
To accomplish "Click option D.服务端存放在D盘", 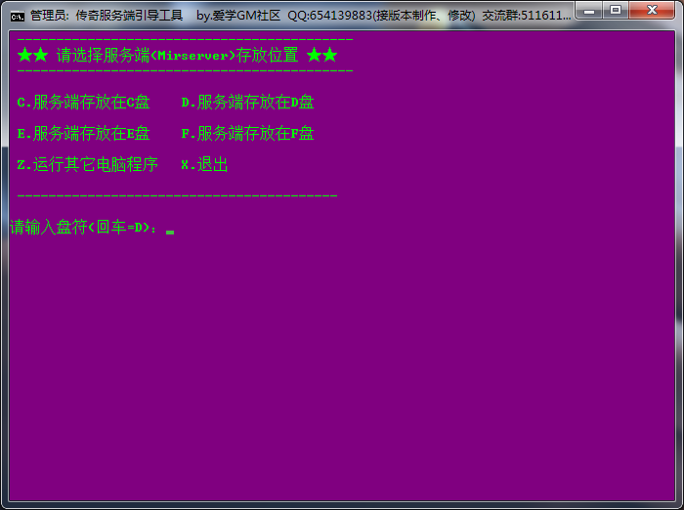I will [248, 103].
